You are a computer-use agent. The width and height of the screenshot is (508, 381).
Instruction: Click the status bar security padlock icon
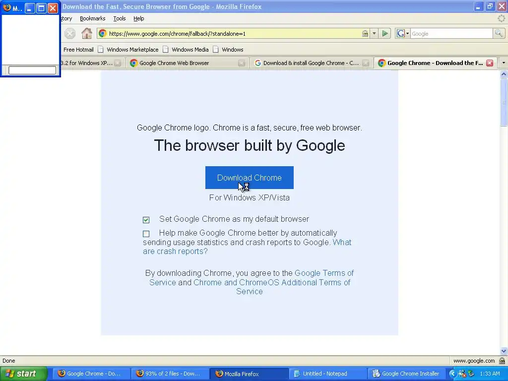502,361
